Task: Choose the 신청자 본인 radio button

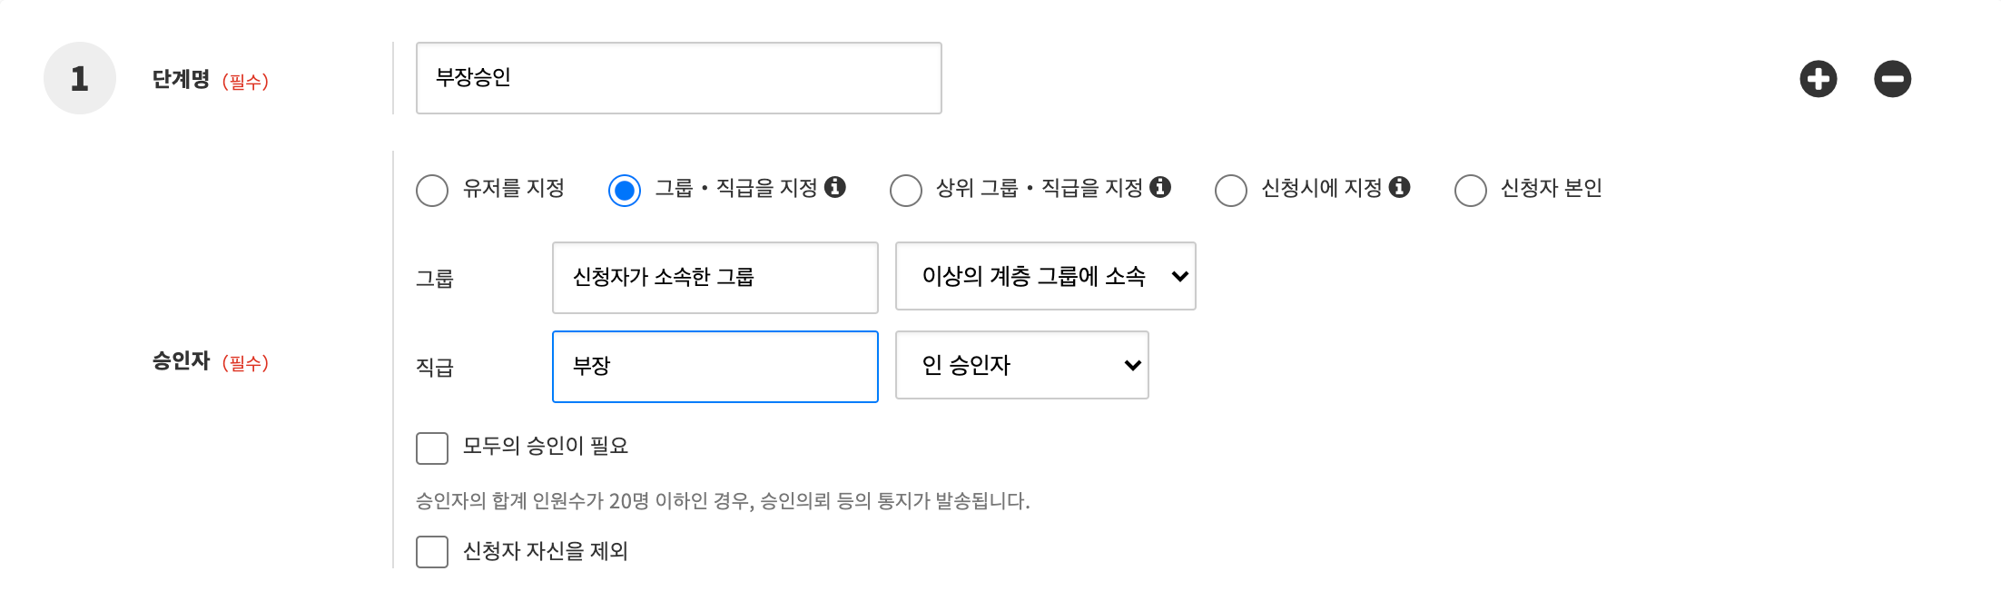Action: pyautogui.click(x=1471, y=191)
